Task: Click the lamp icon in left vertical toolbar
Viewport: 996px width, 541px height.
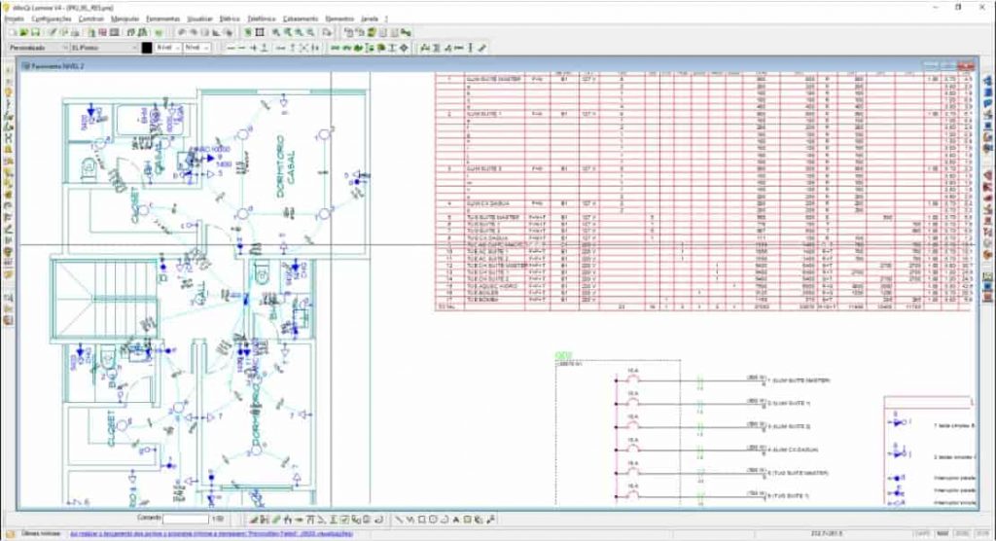Action: coord(9,92)
